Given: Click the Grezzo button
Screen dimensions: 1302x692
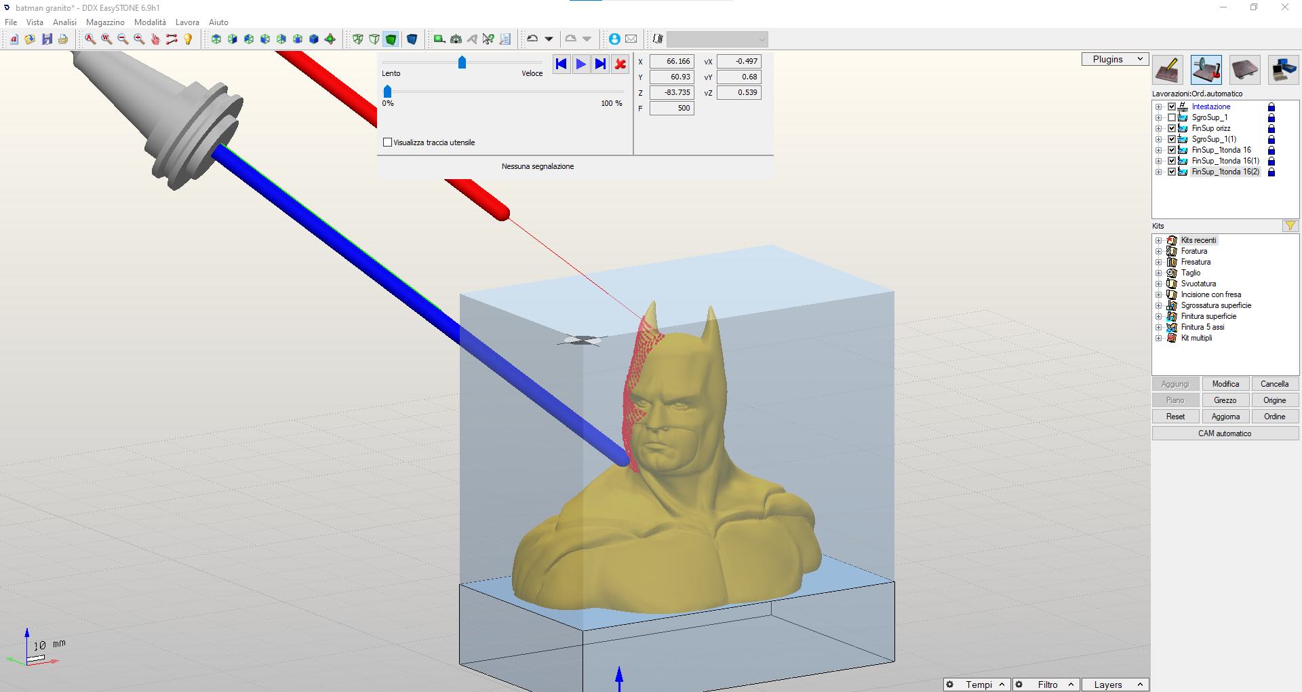Looking at the screenshot, I should tap(1225, 400).
